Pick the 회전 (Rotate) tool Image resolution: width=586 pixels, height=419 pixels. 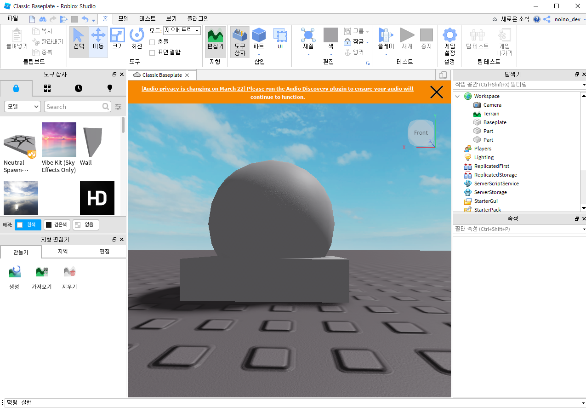point(137,39)
